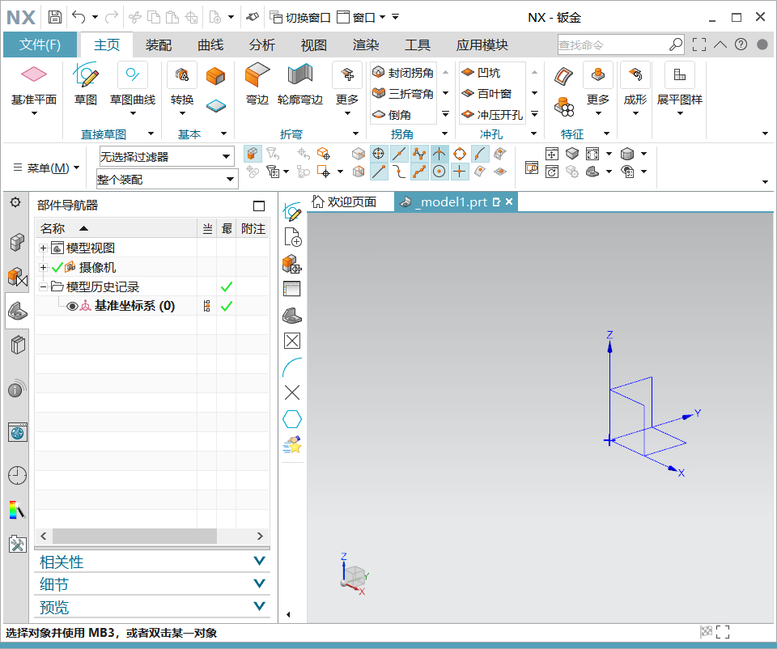Viewport: 777px width, 649px height.
Task: Expand the 模型视图 tree node
Action: 44,248
